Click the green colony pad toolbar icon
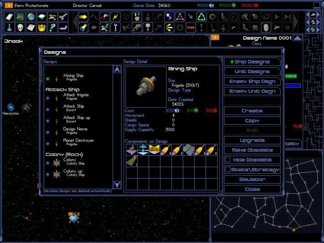Viewport: 324px width, 243px height. pyautogui.click(x=42, y=17)
